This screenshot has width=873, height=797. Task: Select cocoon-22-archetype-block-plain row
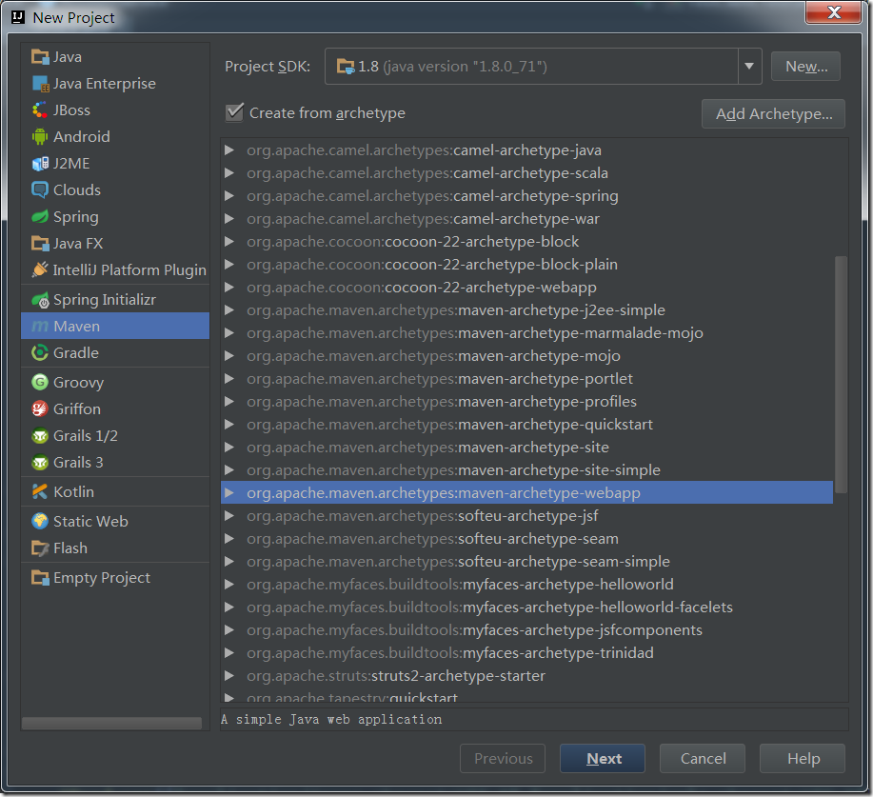coord(526,264)
